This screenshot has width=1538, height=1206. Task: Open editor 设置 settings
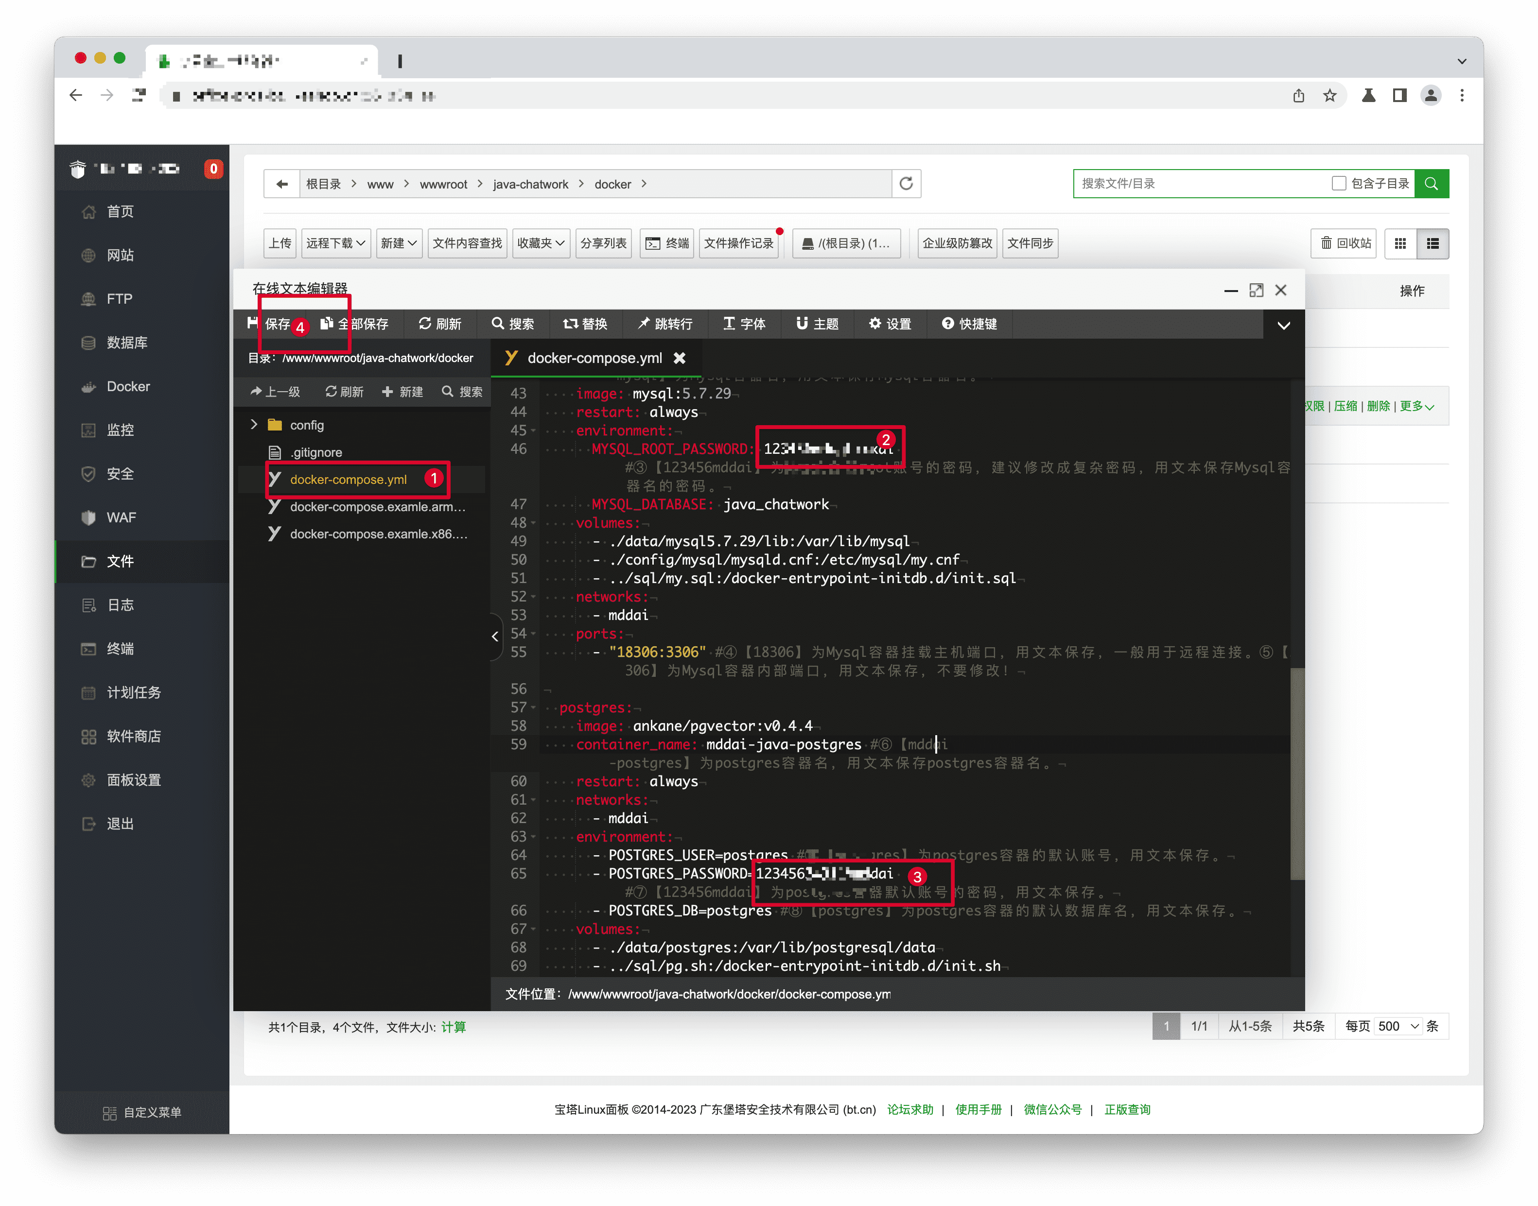tap(890, 324)
